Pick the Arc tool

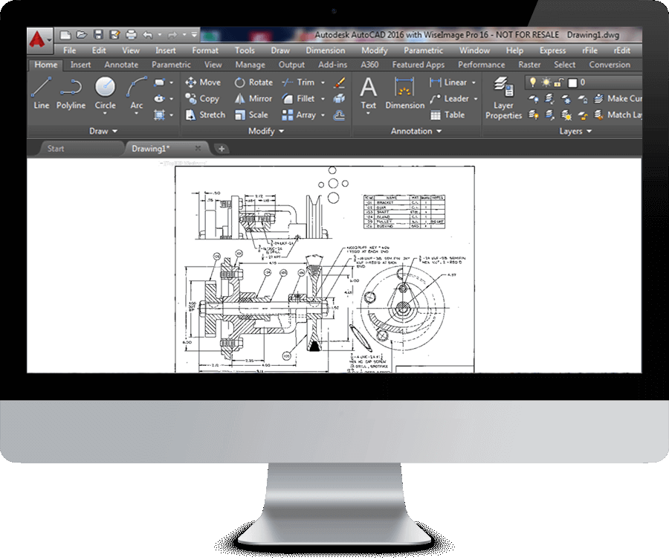click(x=137, y=92)
